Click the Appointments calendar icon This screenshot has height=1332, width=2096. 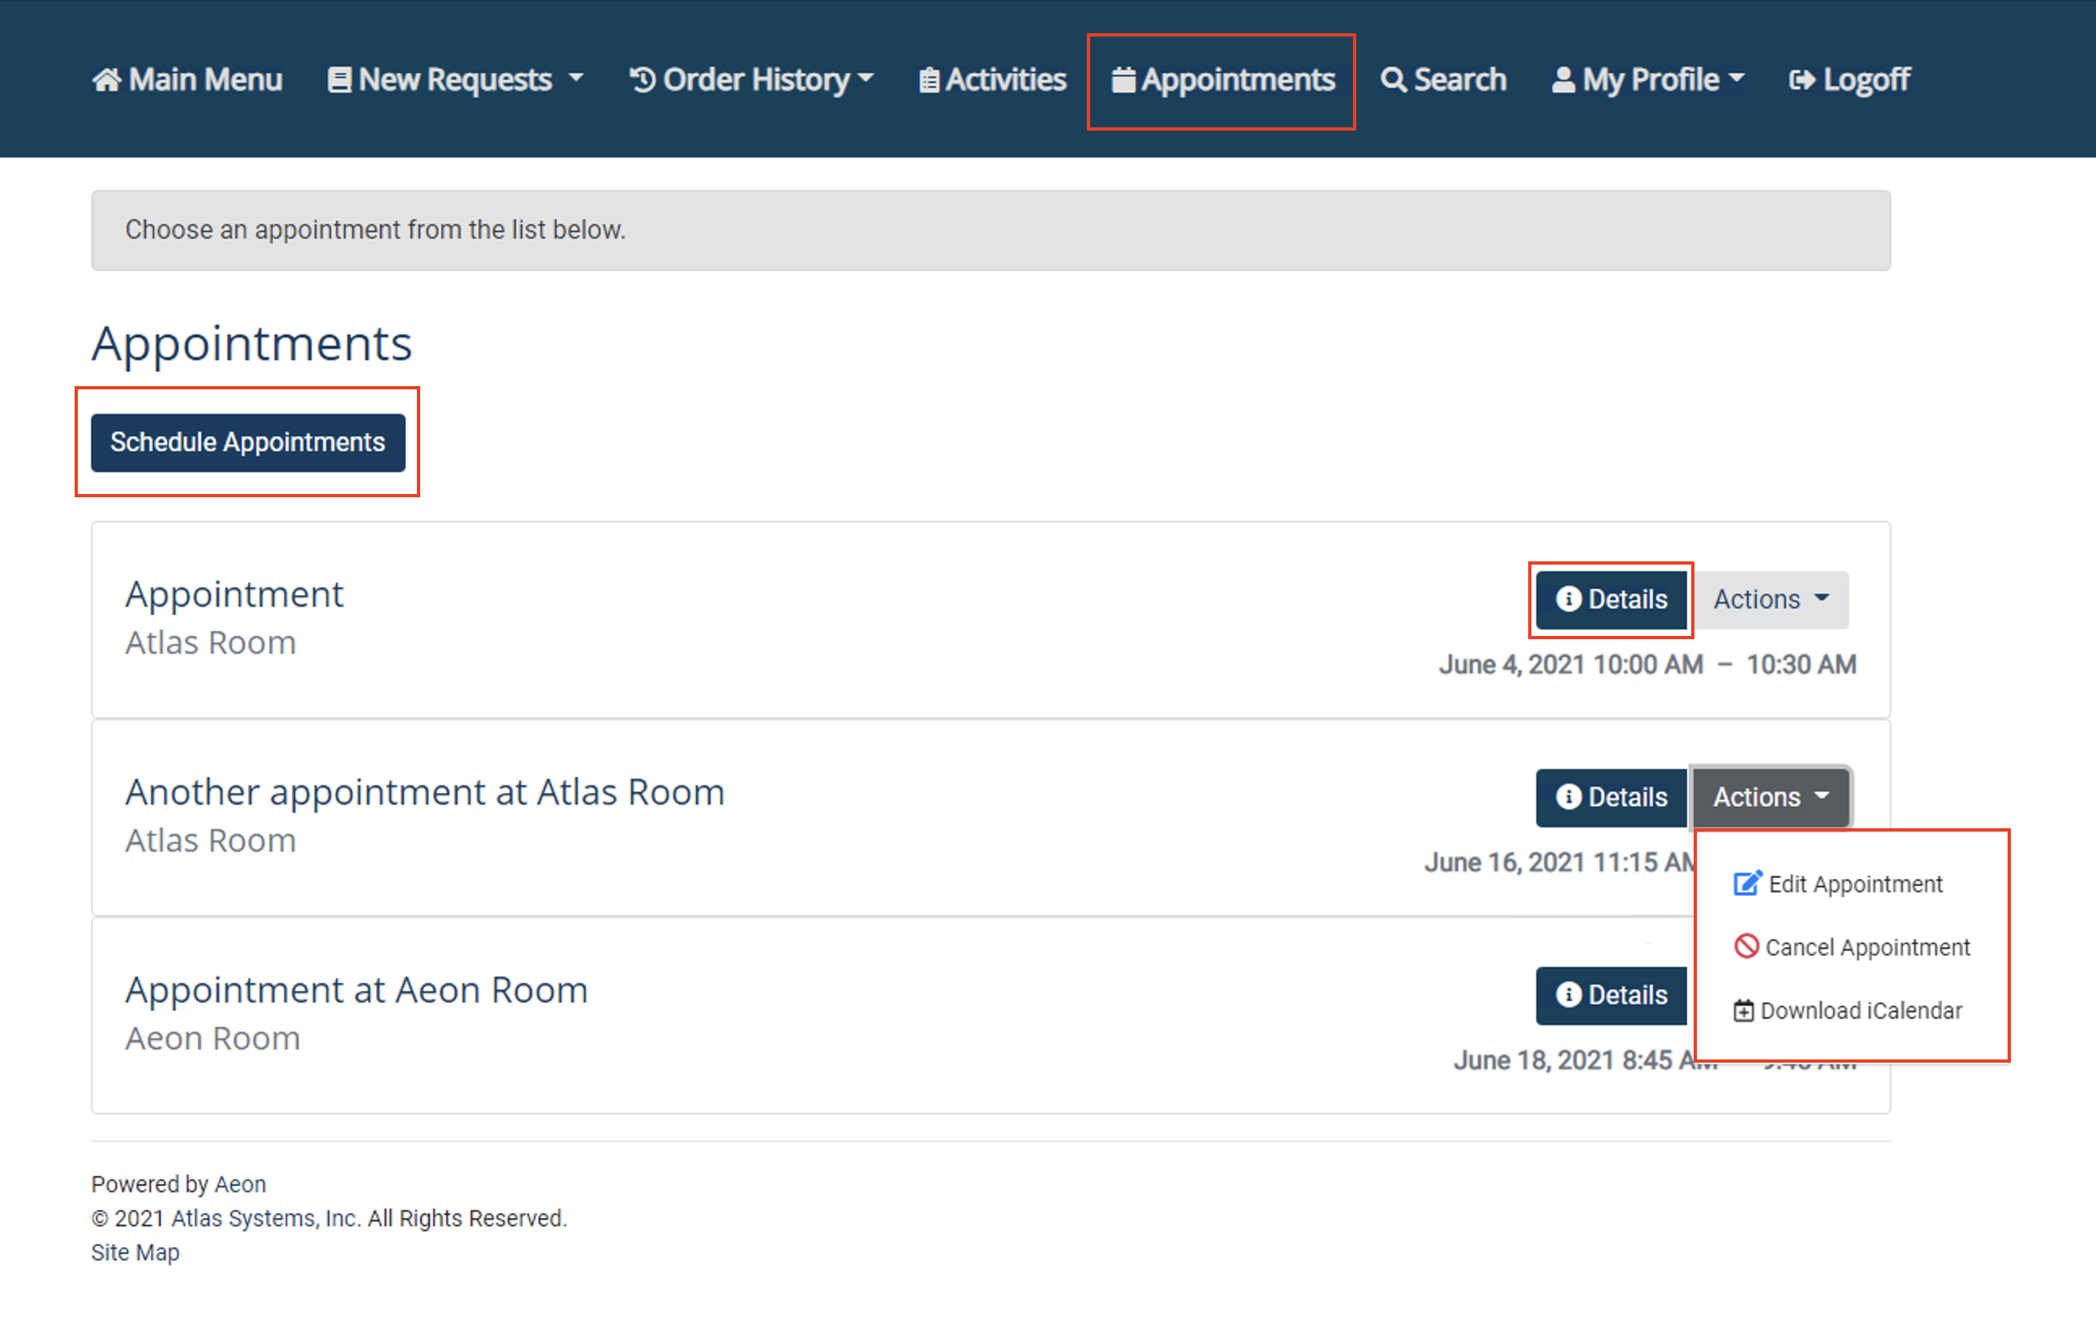point(1123,79)
